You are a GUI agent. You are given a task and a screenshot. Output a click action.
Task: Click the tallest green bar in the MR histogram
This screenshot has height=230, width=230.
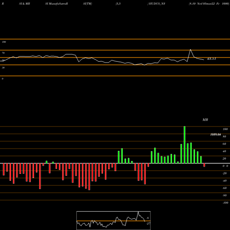coord(184,145)
